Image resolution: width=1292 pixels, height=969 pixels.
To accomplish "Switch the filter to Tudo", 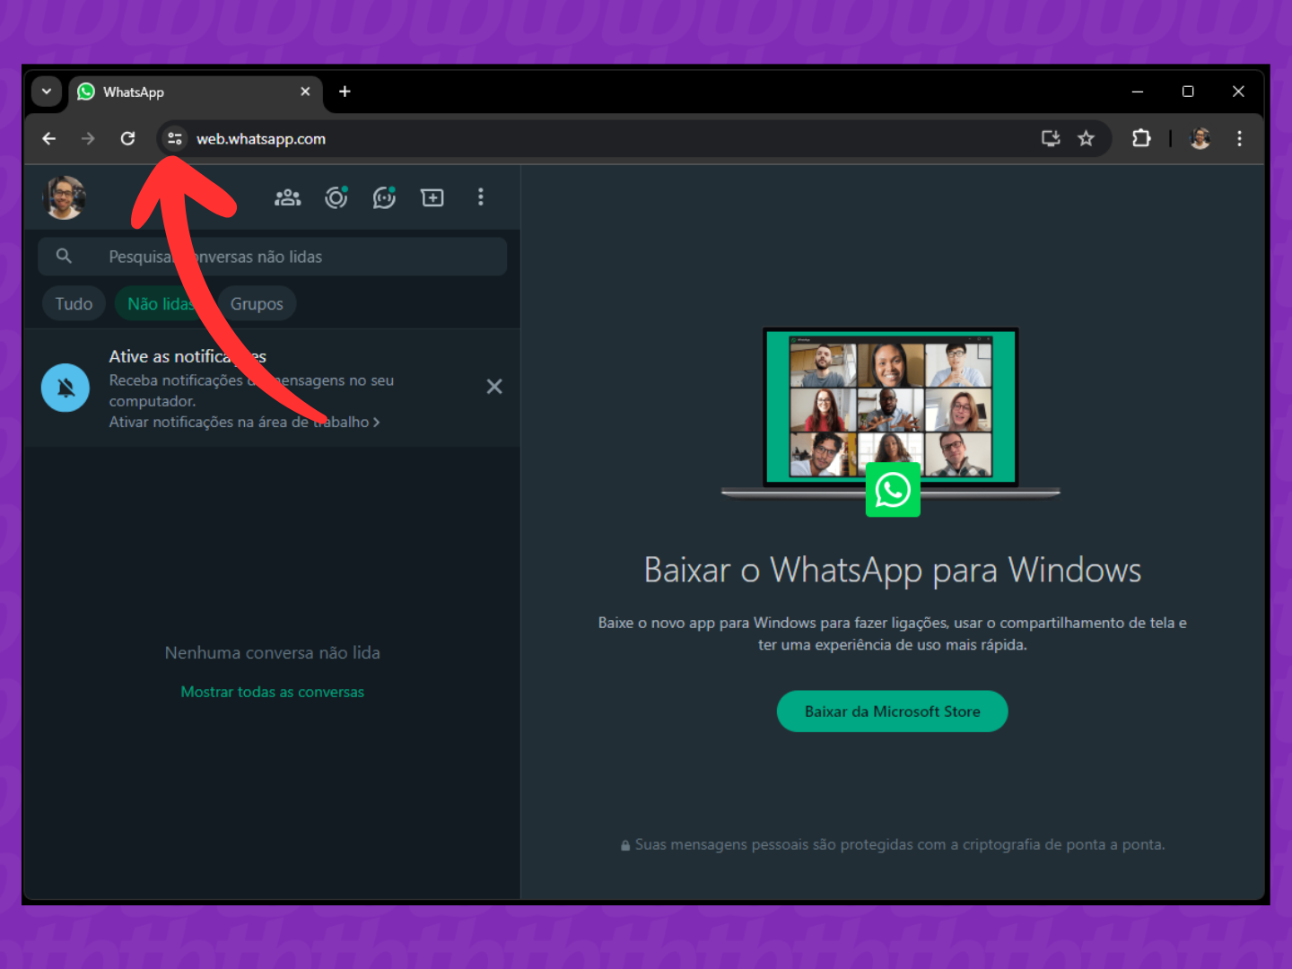I will 74,303.
